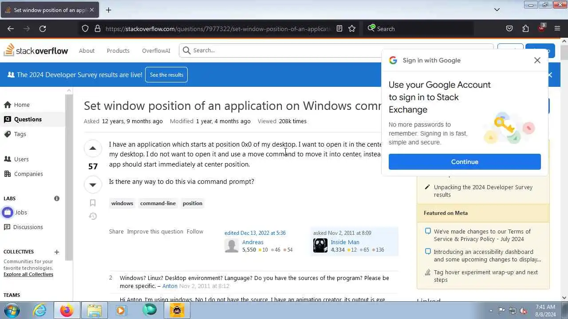Open the list all tabs dropdown
Viewport: 568px width, 319px height.
pyautogui.click(x=497, y=10)
